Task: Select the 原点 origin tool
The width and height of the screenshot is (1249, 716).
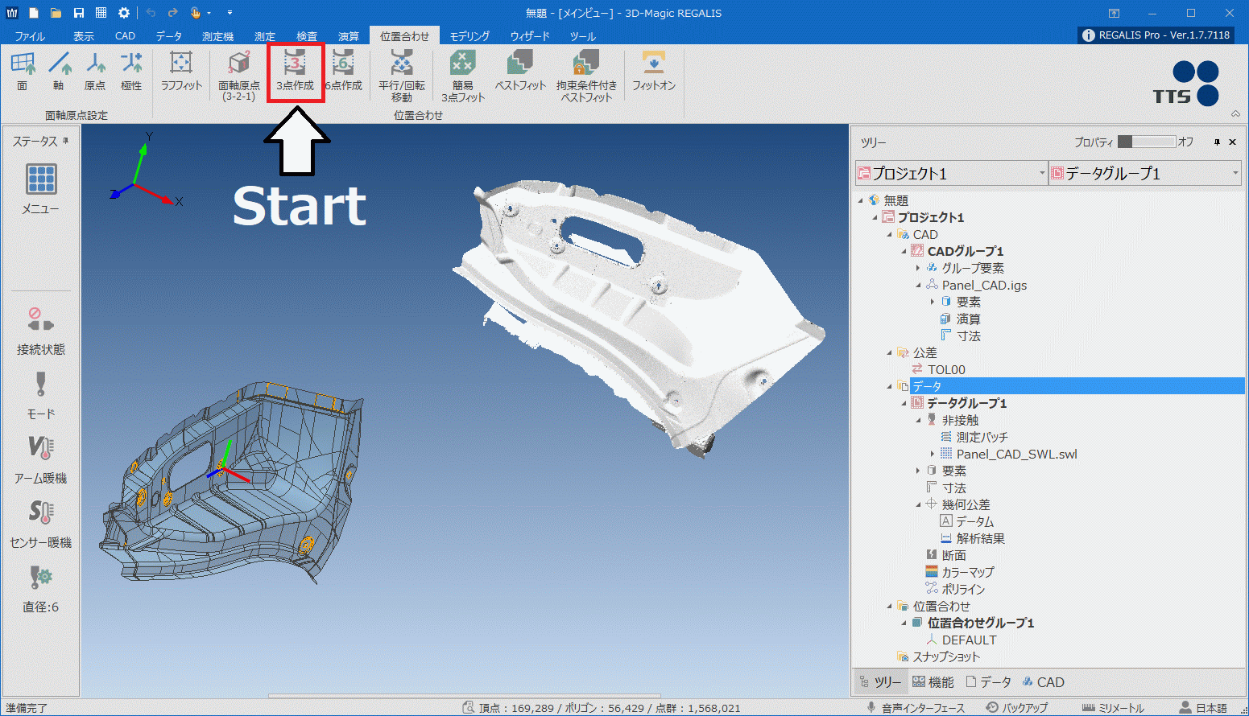Action: point(95,72)
